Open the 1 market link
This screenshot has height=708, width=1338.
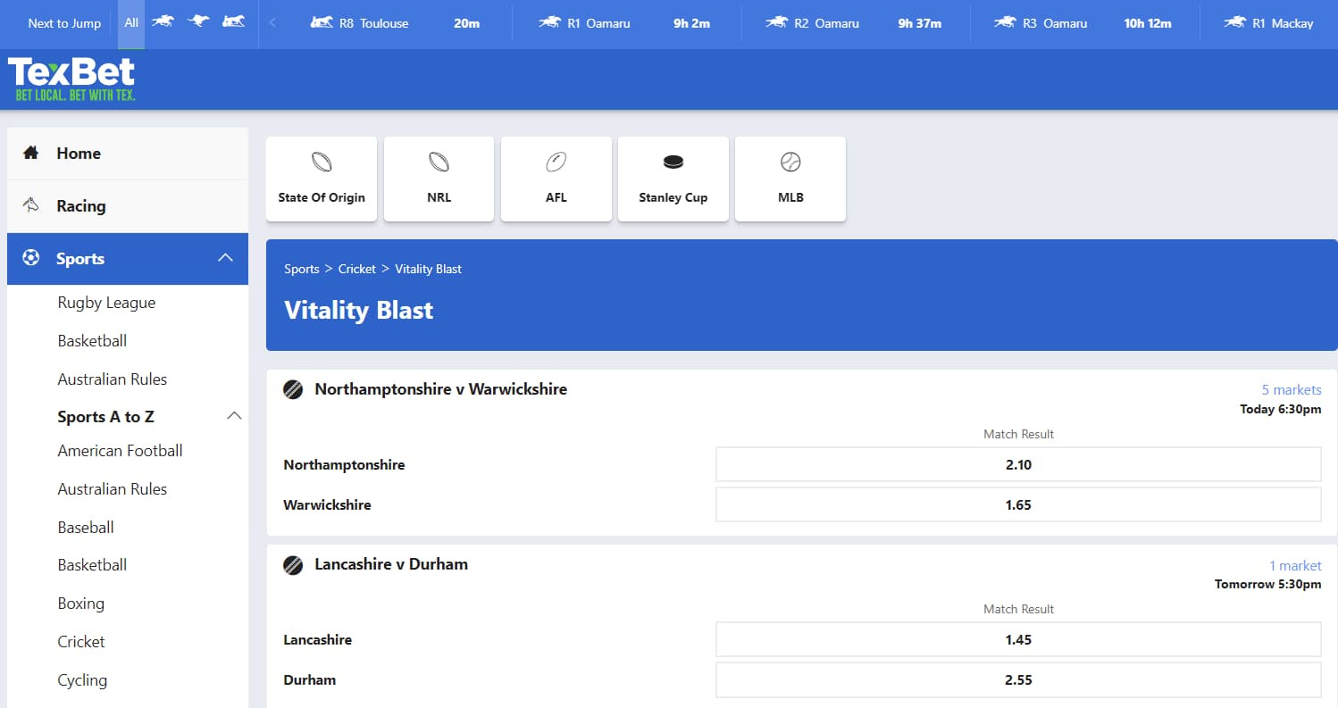[x=1295, y=565]
